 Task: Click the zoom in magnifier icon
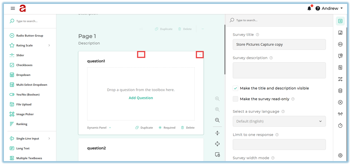(x=217, y=99)
